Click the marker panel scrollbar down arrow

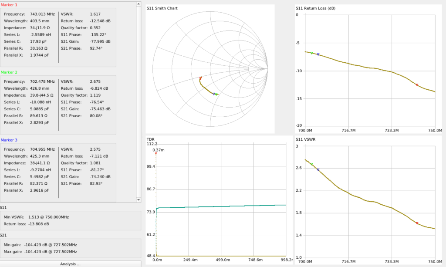139,200
